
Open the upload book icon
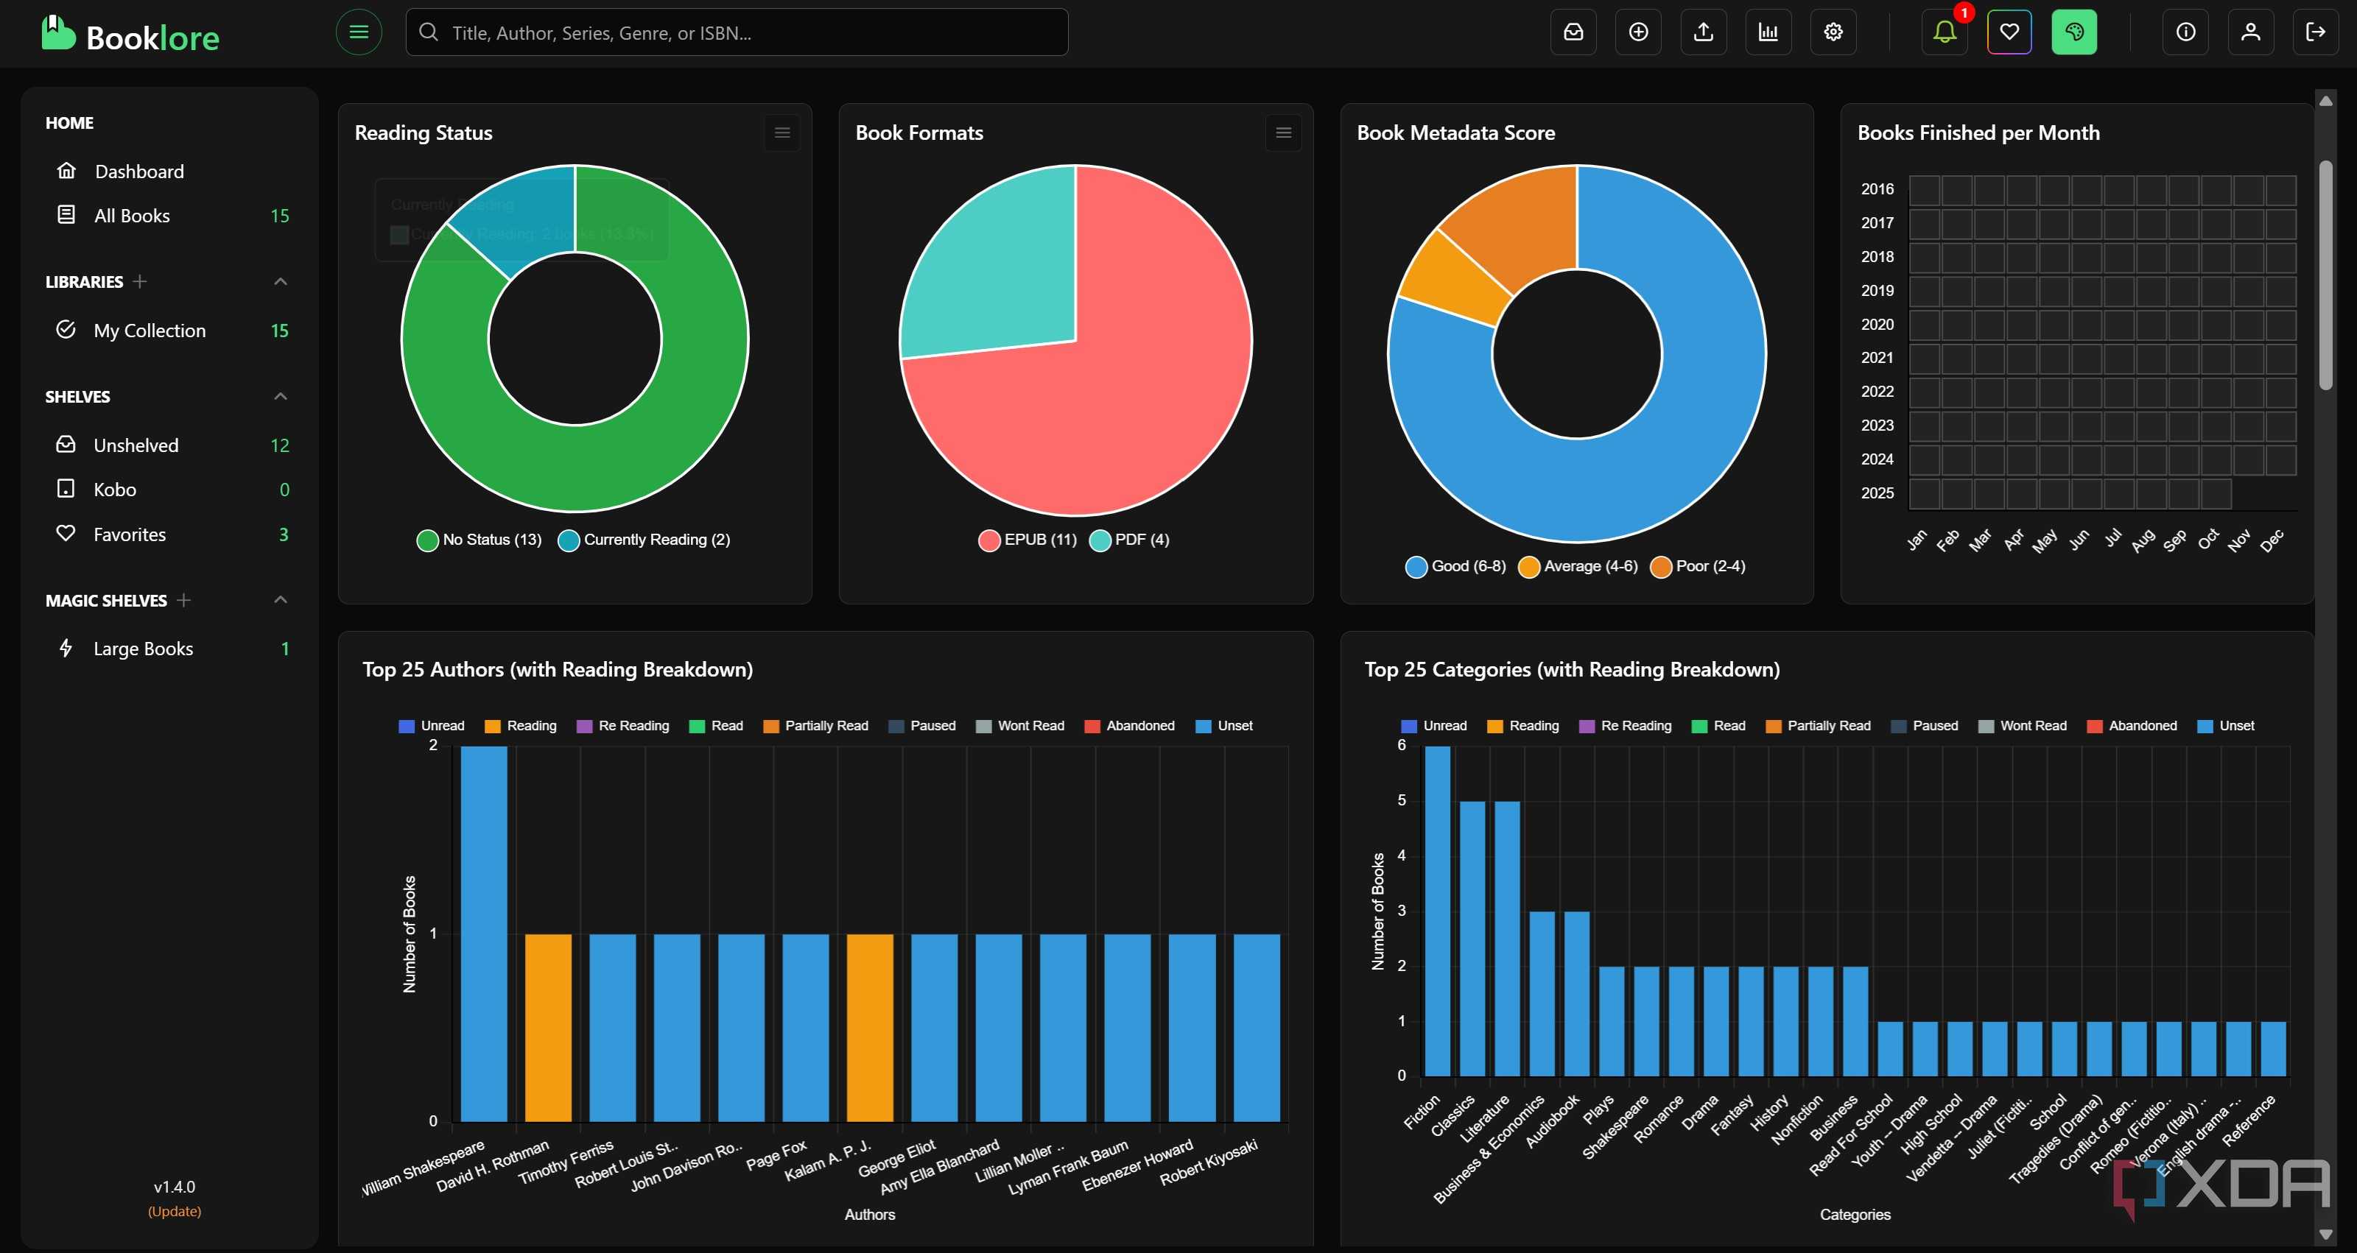pyautogui.click(x=1703, y=32)
